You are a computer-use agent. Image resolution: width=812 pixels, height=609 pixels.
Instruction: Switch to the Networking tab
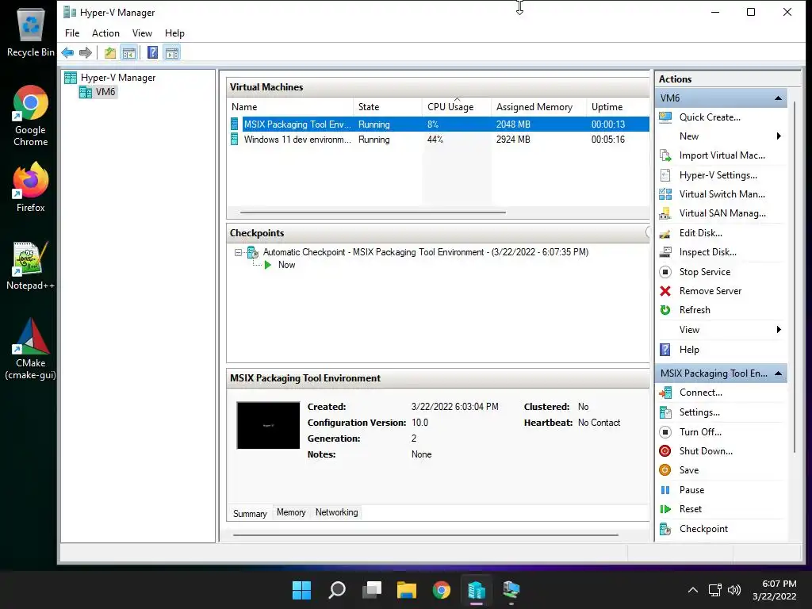(336, 512)
